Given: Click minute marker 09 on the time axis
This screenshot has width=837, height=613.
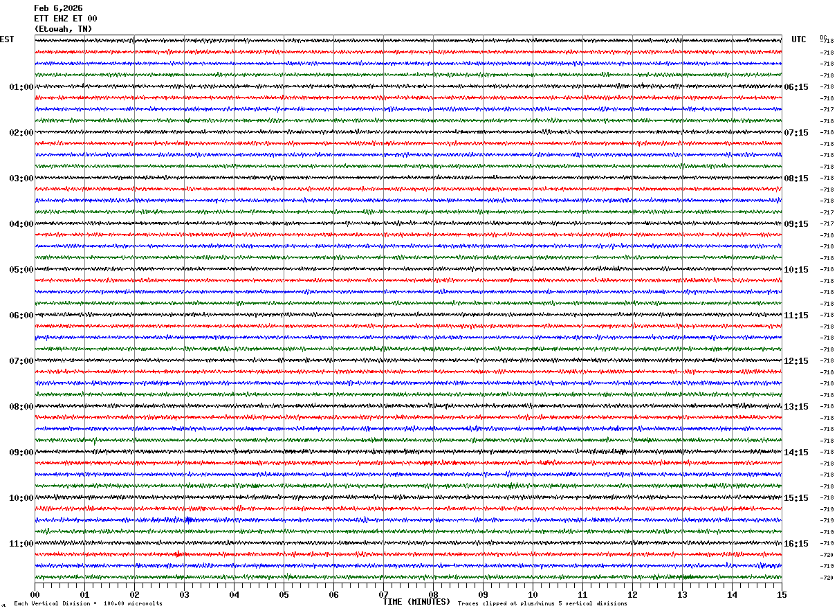Looking at the screenshot, I should pos(483,594).
